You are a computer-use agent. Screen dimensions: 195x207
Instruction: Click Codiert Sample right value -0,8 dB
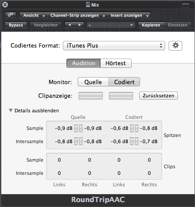[x=148, y=128]
